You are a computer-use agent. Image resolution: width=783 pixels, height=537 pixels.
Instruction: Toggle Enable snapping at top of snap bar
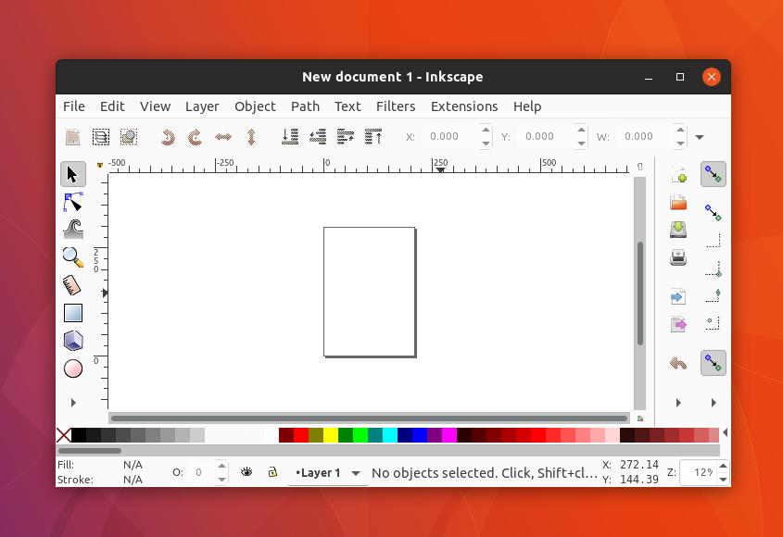click(714, 174)
